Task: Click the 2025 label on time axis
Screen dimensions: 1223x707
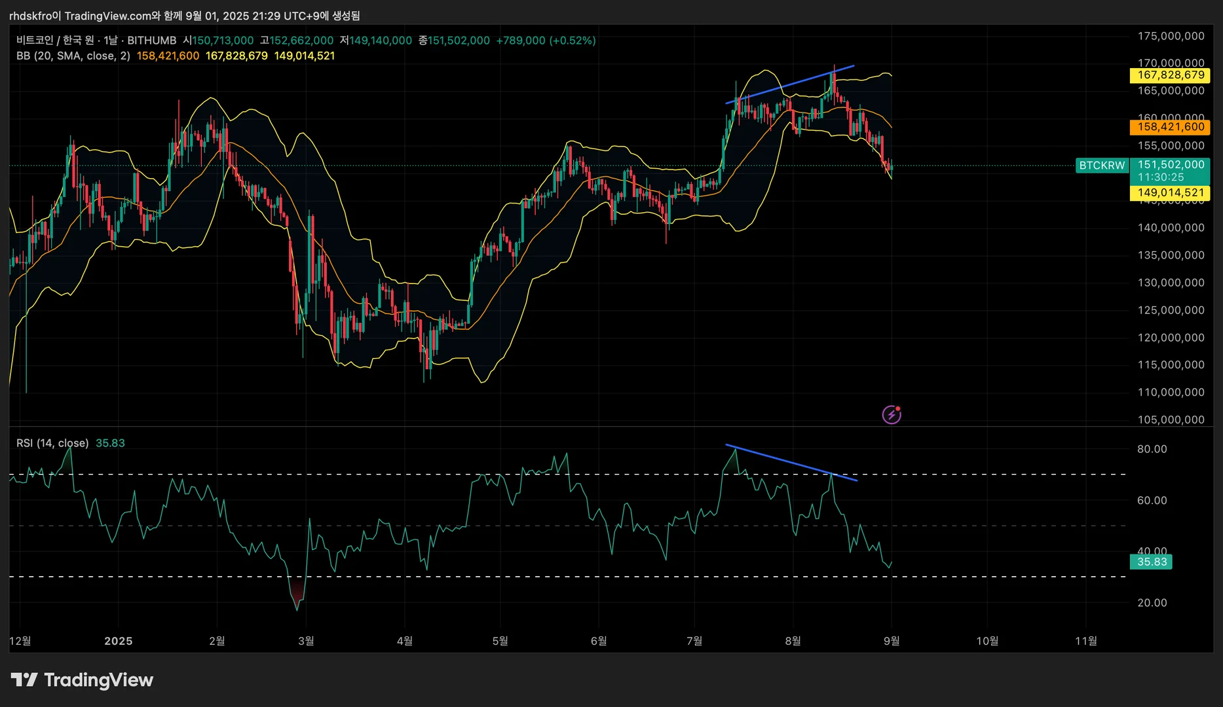Action: pos(119,642)
